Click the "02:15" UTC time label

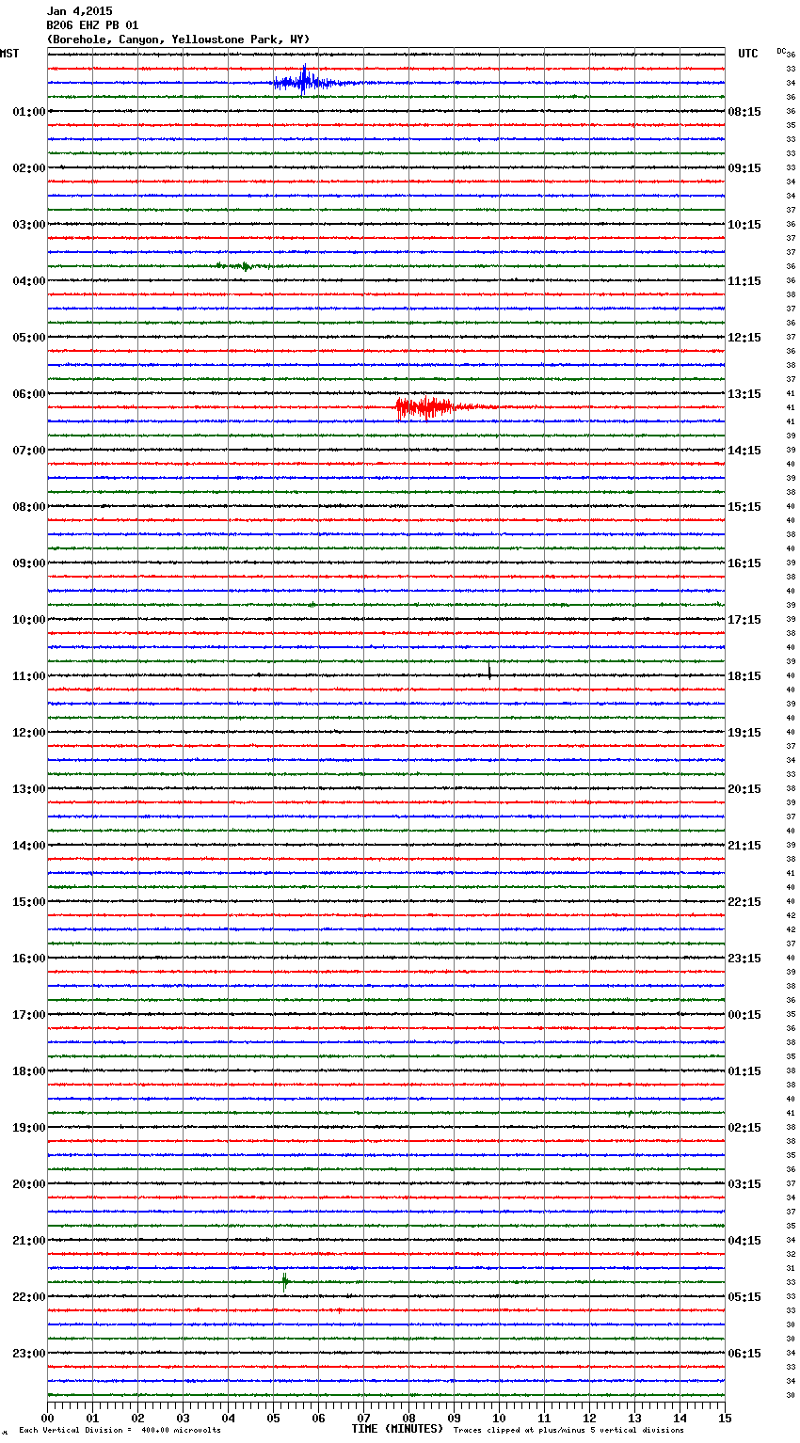[x=744, y=1128]
